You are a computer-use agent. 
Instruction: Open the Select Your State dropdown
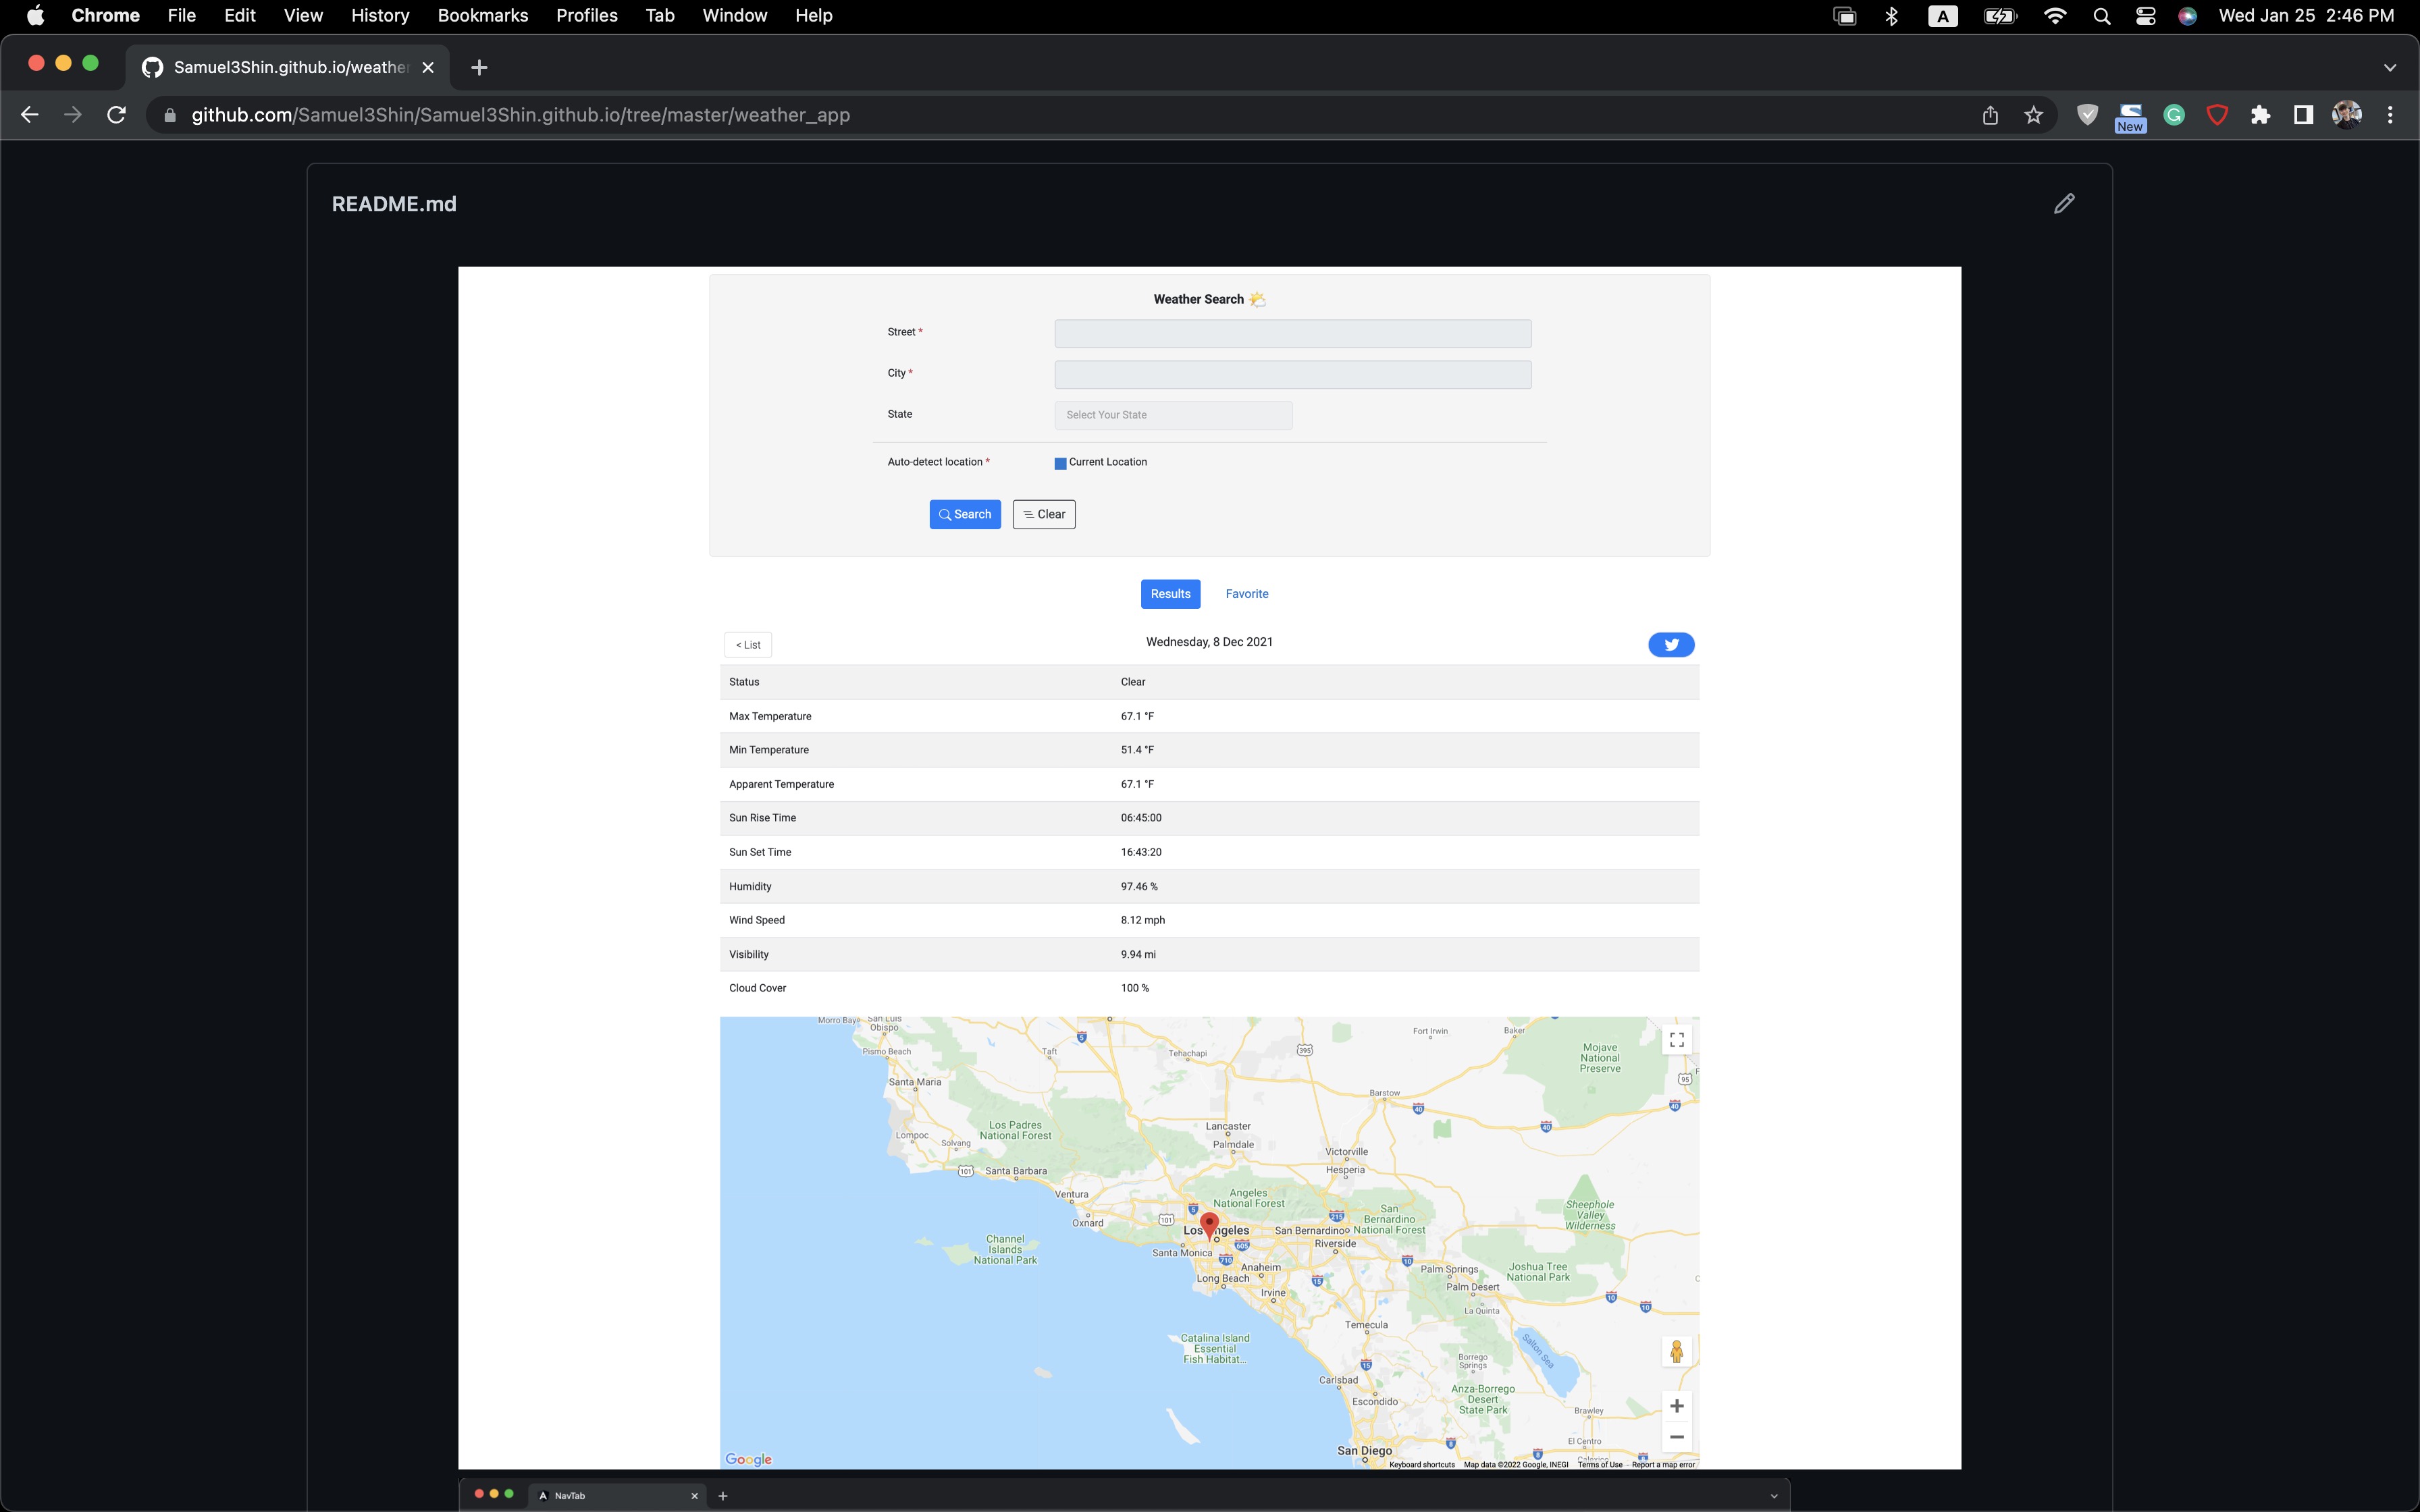(x=1173, y=415)
